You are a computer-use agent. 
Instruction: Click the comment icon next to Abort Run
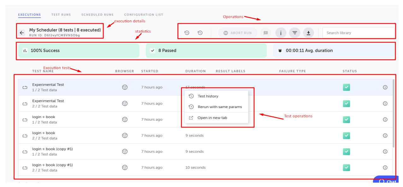point(266,33)
